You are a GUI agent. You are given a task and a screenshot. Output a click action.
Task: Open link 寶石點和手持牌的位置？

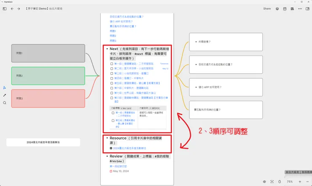123,26
